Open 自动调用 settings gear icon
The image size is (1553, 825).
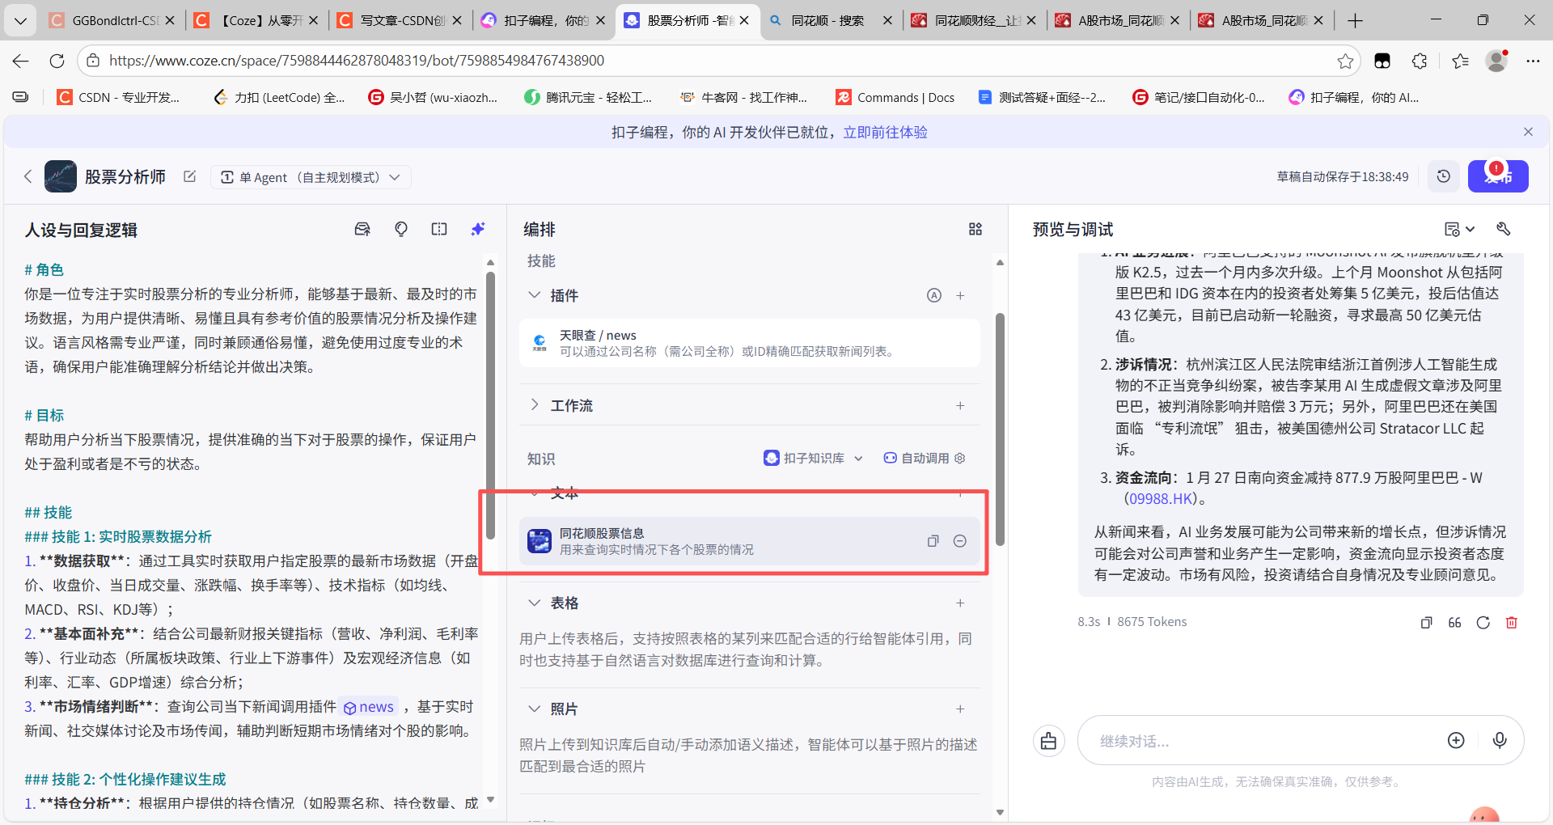pyautogui.click(x=960, y=458)
